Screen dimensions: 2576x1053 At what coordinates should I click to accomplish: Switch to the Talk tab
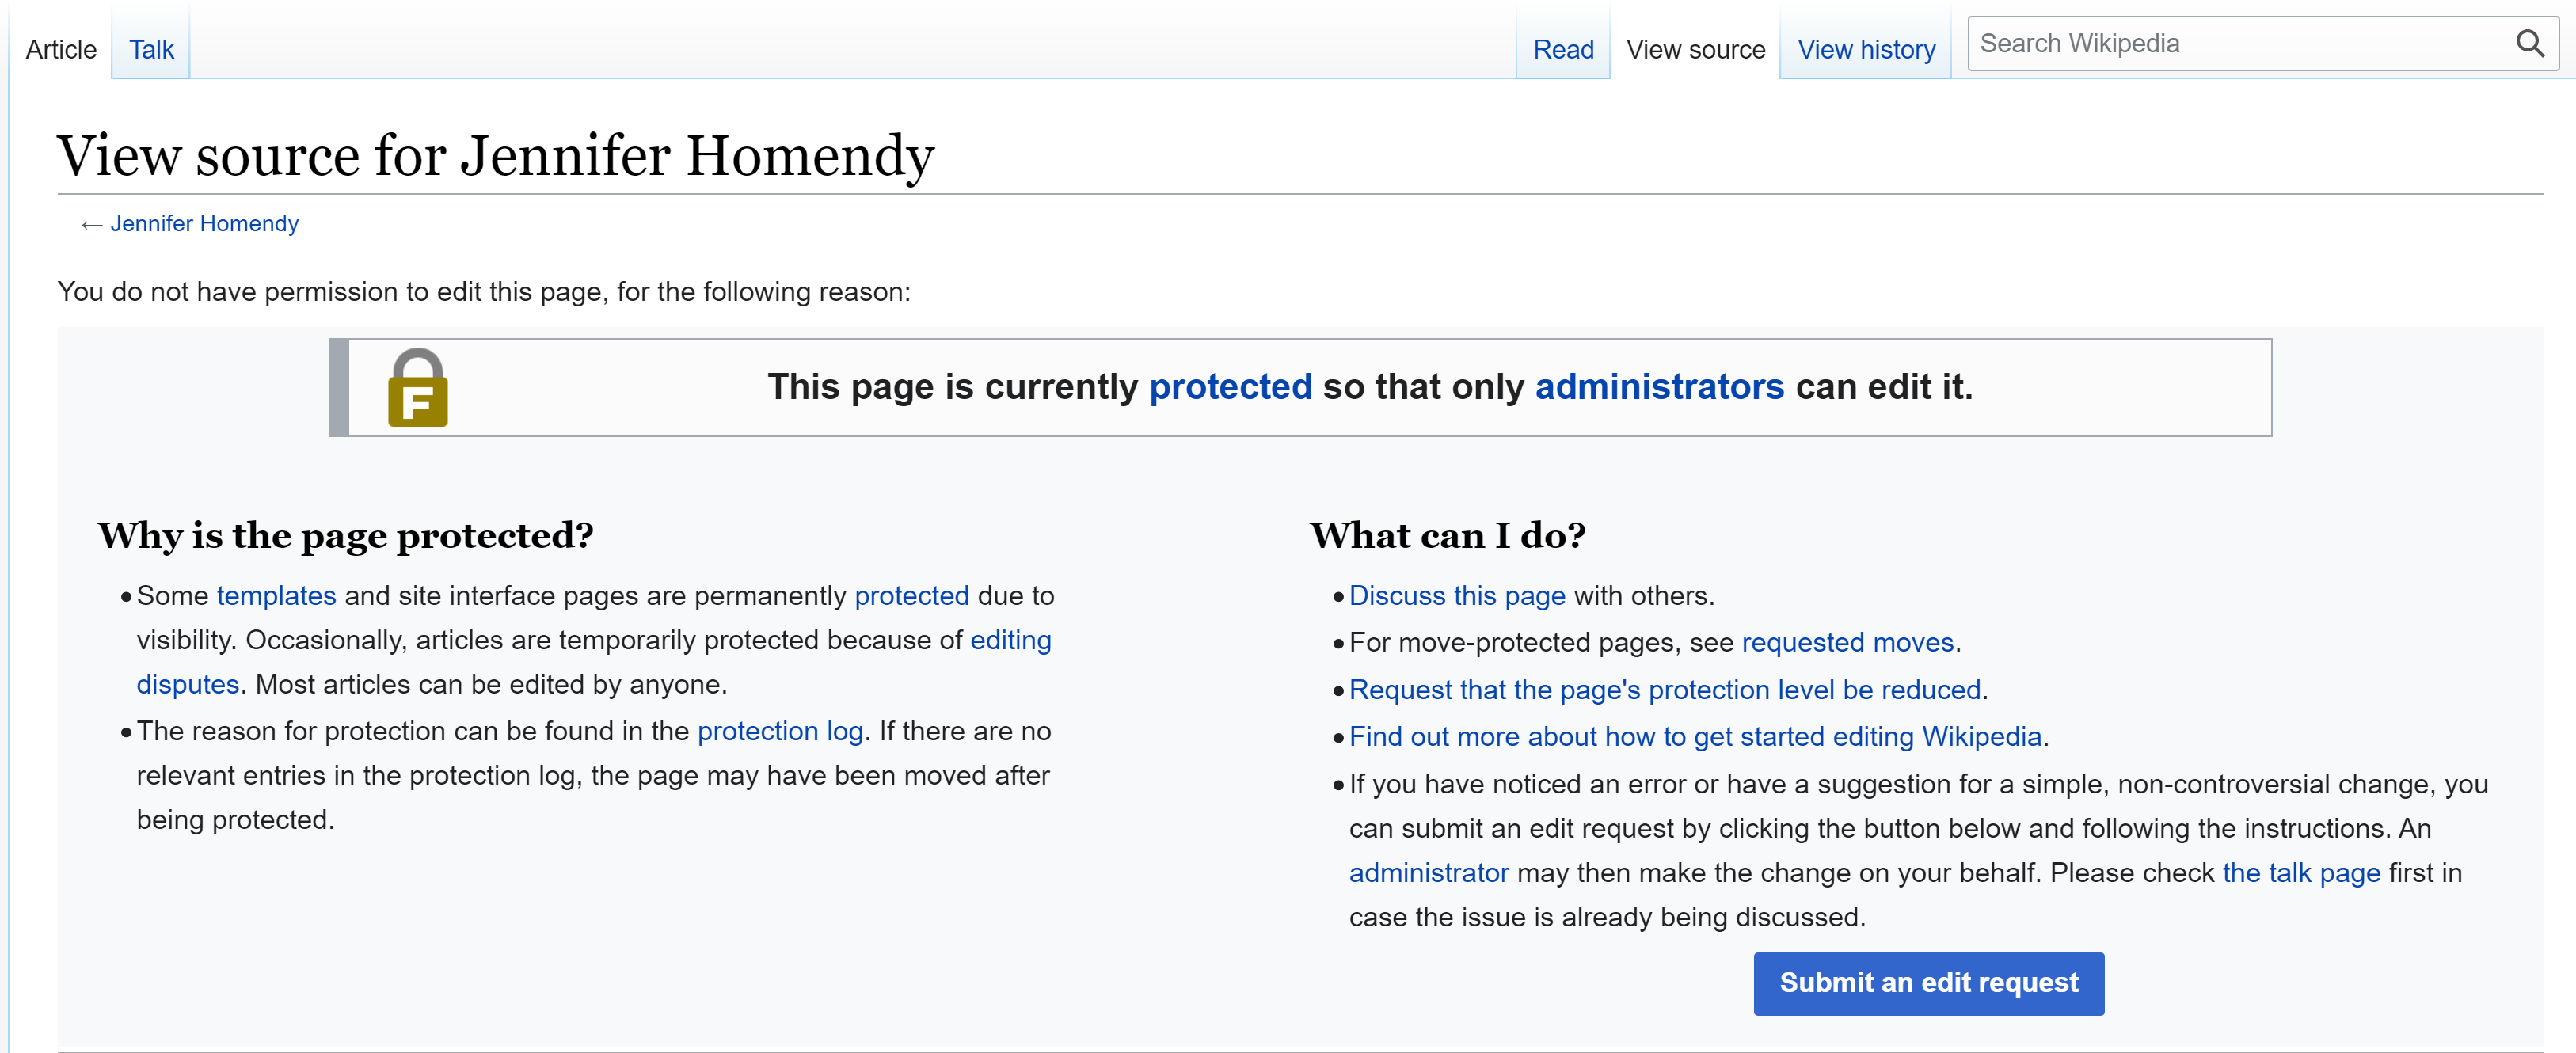point(151,49)
